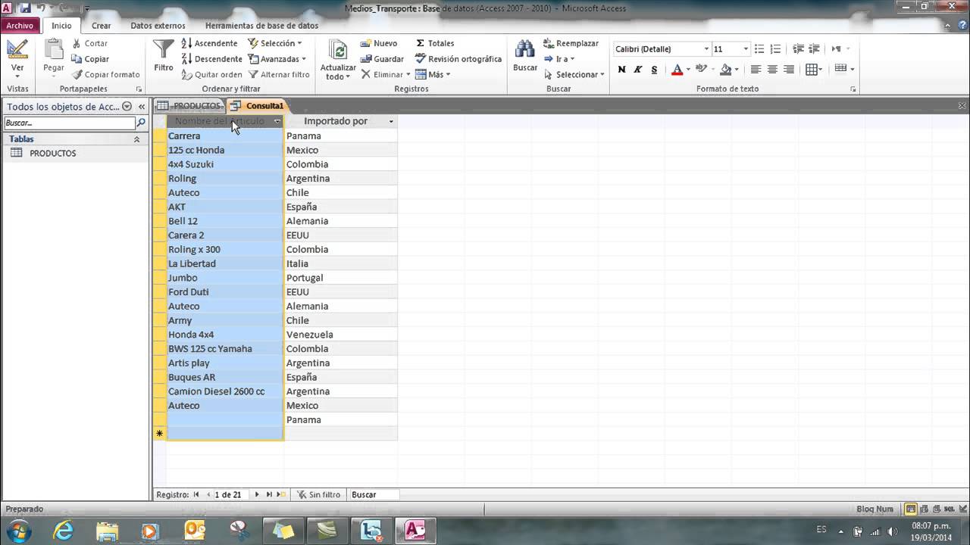Open alternate row color button
This screenshot has height=545, width=970.
(844, 70)
